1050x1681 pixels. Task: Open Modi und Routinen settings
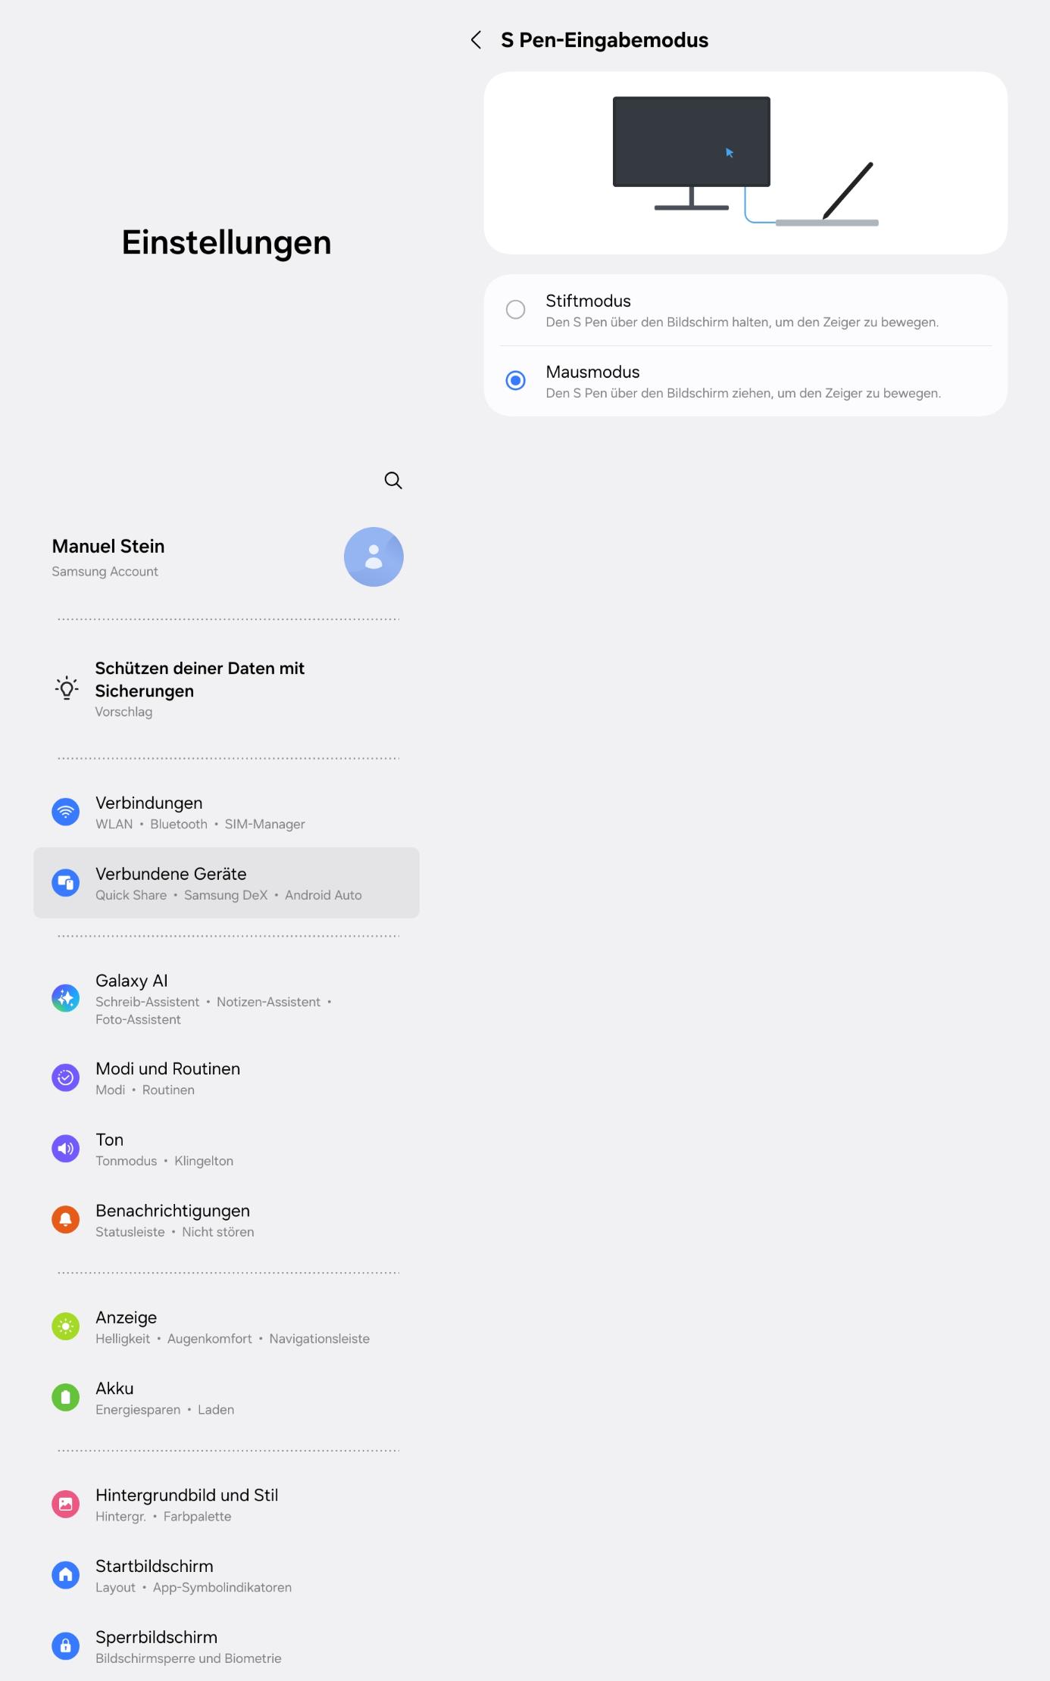click(x=227, y=1078)
